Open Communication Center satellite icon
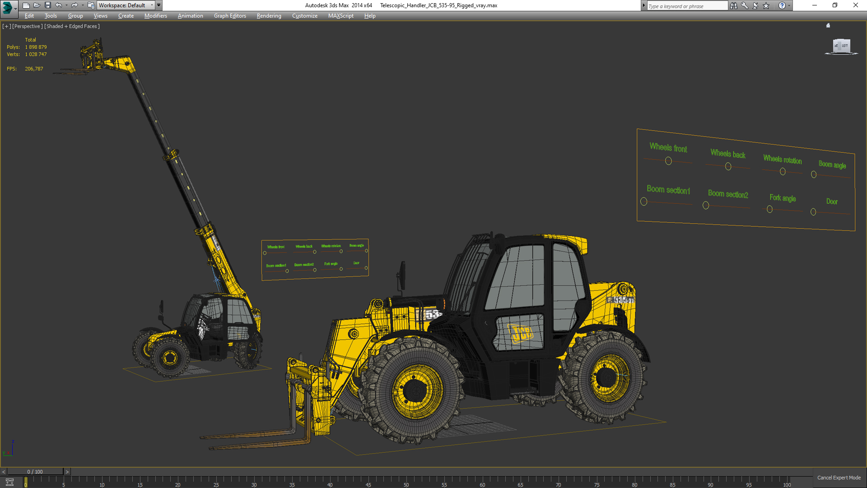Image resolution: width=867 pixels, height=488 pixels. [755, 5]
